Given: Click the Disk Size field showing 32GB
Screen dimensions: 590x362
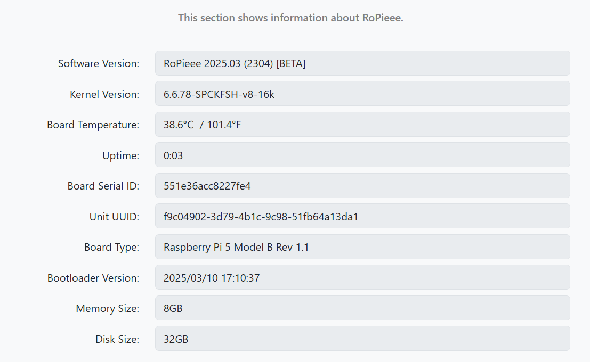Looking at the screenshot, I should (x=362, y=339).
